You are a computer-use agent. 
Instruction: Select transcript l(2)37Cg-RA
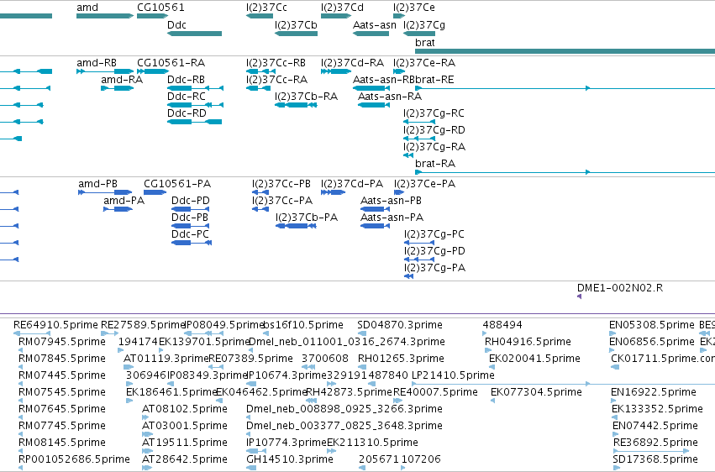point(408,156)
